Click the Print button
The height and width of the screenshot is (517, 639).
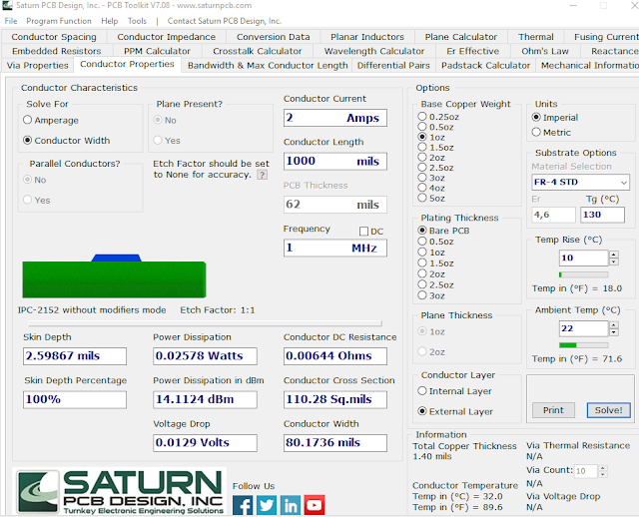553,410
